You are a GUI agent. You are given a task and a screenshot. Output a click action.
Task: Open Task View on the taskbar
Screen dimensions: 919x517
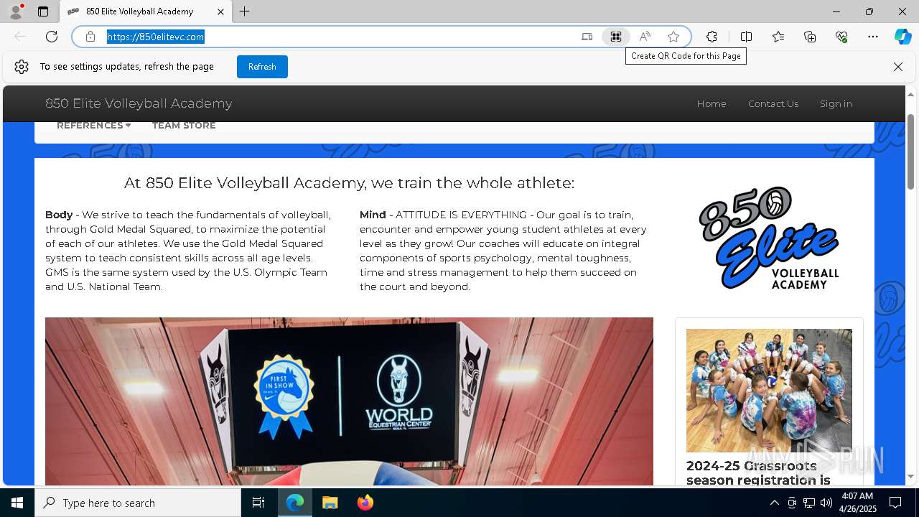[x=258, y=503]
